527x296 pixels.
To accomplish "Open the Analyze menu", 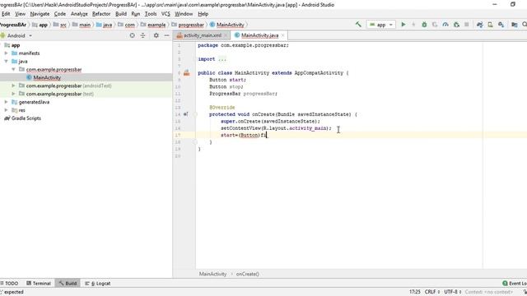I will point(79,14).
